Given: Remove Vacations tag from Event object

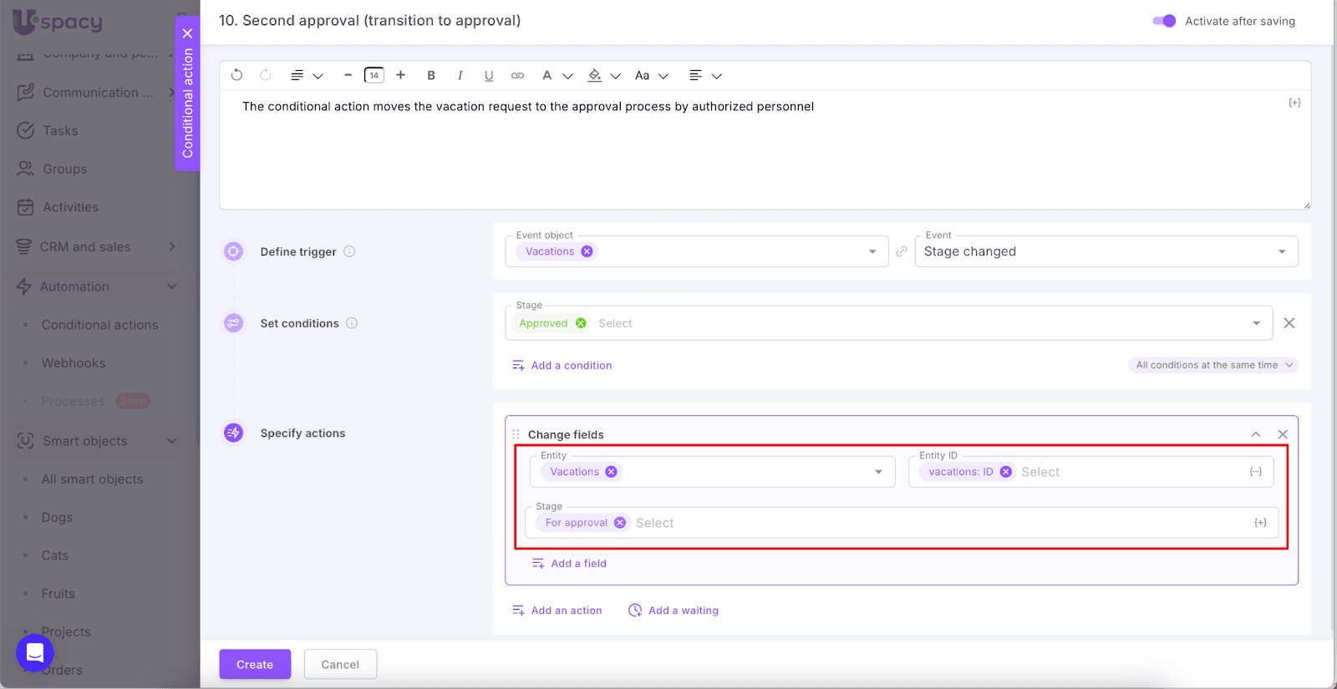Looking at the screenshot, I should tap(587, 251).
